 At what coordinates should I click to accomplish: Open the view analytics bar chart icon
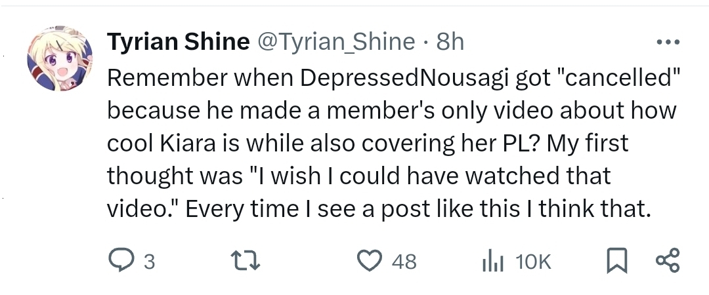pyautogui.click(x=492, y=262)
